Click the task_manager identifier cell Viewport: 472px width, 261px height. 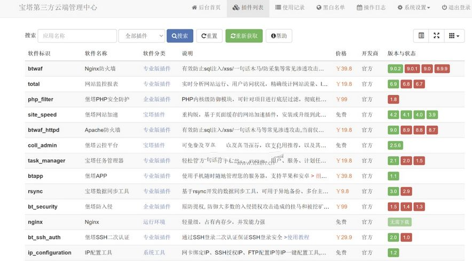point(46,160)
